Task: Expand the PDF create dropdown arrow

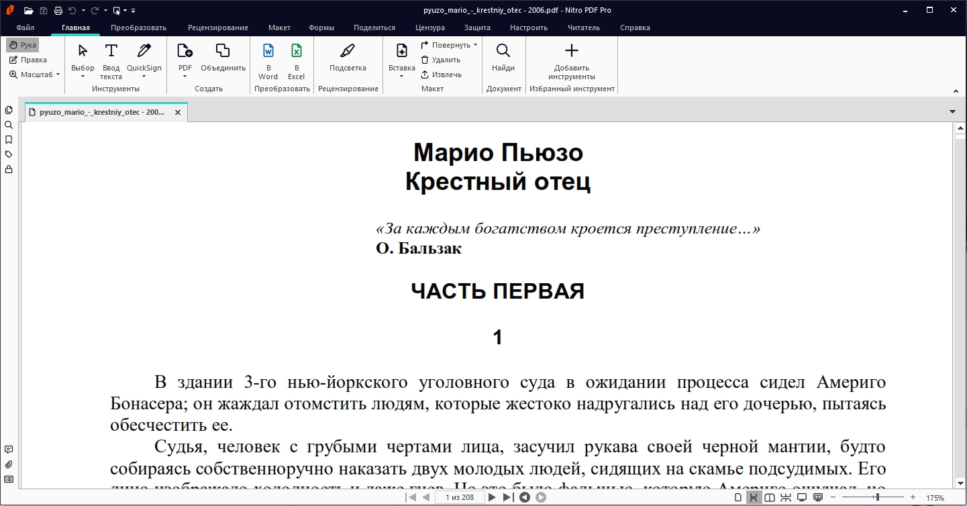Action: [185, 77]
